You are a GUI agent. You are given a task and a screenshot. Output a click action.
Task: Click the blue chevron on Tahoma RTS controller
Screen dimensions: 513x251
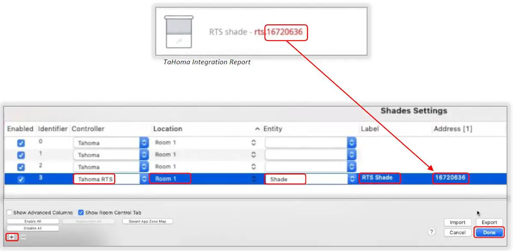pos(144,179)
